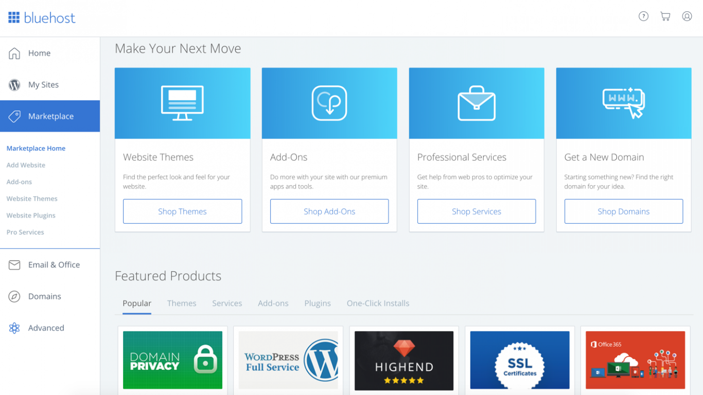
Task: Select the Domains compass icon
Action: click(14, 296)
